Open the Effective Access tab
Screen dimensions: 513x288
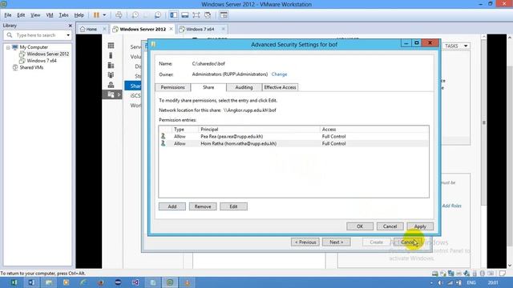point(280,87)
